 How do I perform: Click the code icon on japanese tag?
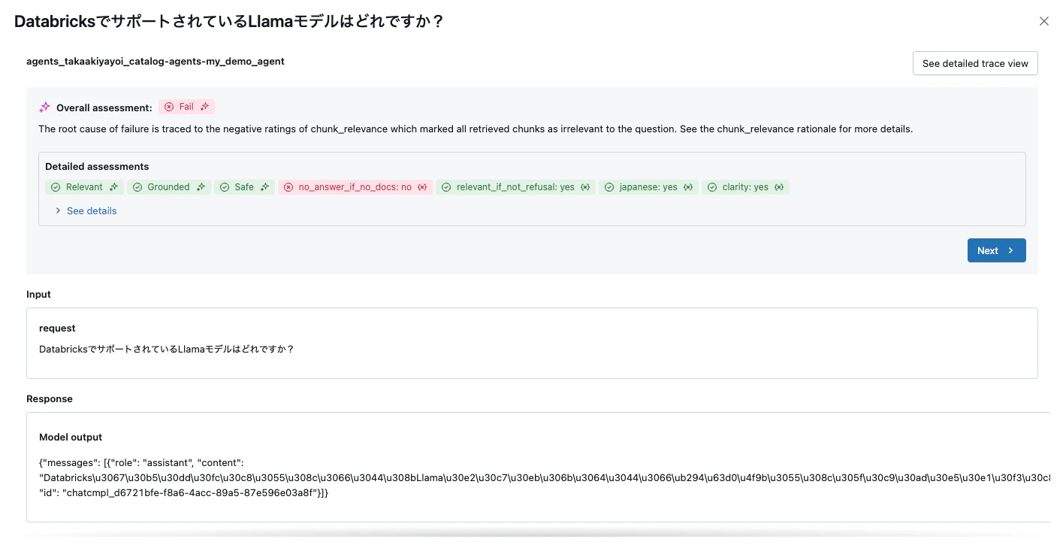pos(688,187)
